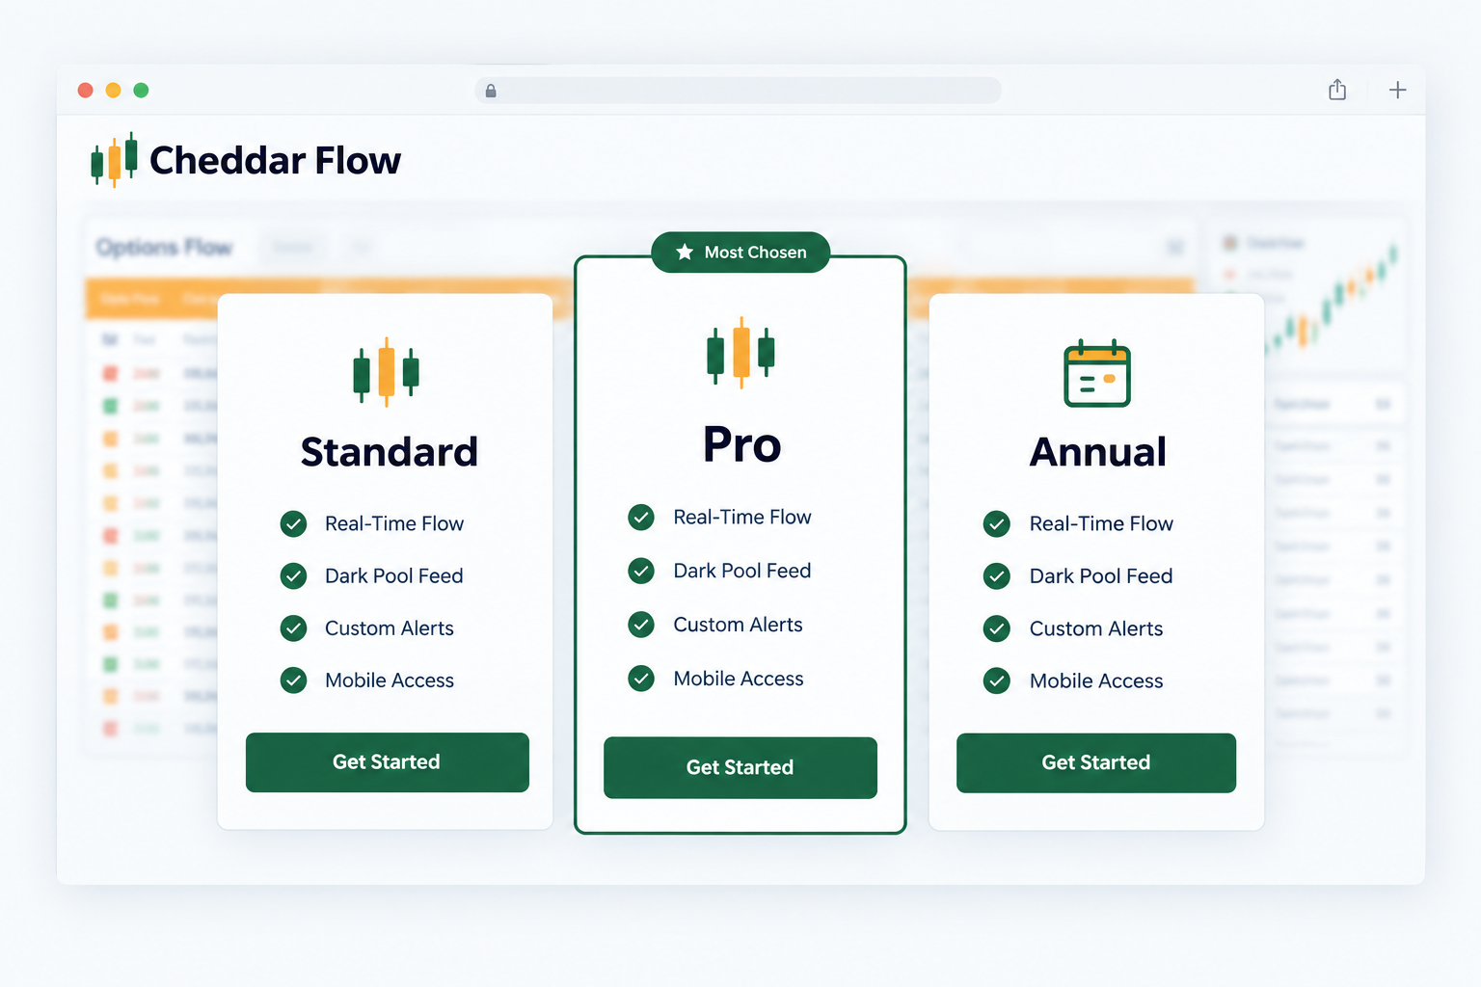Screen dimensions: 1481x987
Task: Click Standard plan Real-Time Flow checkmark
Action: coord(294,524)
